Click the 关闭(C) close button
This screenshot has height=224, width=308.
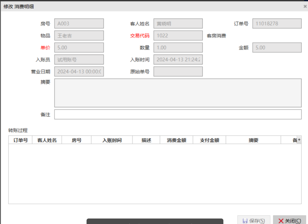289,220
